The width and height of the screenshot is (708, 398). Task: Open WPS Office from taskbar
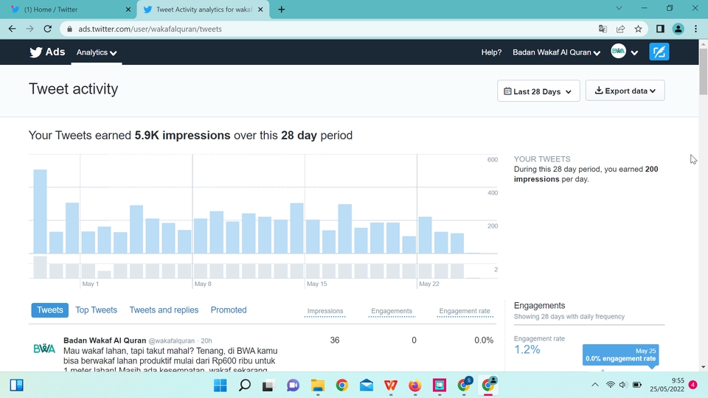[391, 385]
